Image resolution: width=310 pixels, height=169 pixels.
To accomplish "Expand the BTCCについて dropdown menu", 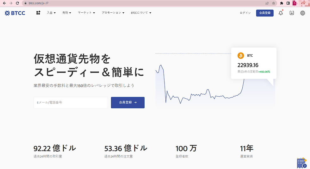I will tap(141, 13).
